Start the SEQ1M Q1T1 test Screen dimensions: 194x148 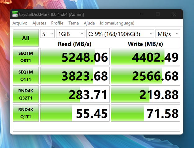point(26,75)
